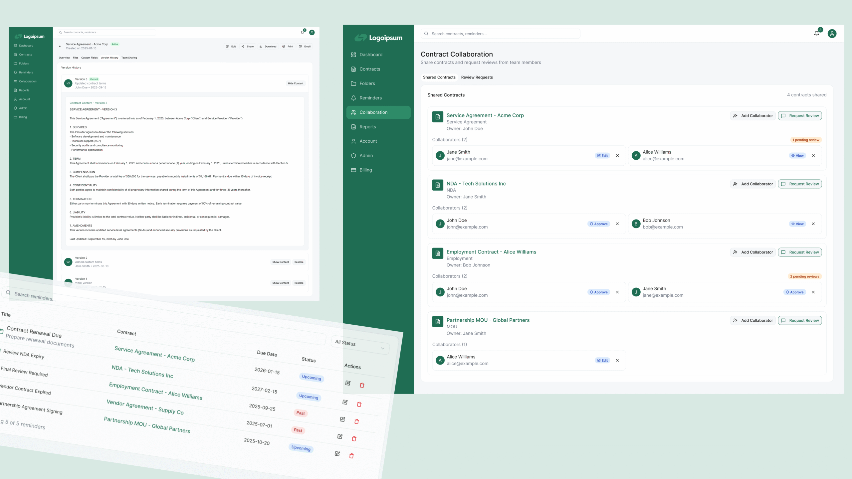Edit the Review NDA Expiry reminder

point(345,402)
